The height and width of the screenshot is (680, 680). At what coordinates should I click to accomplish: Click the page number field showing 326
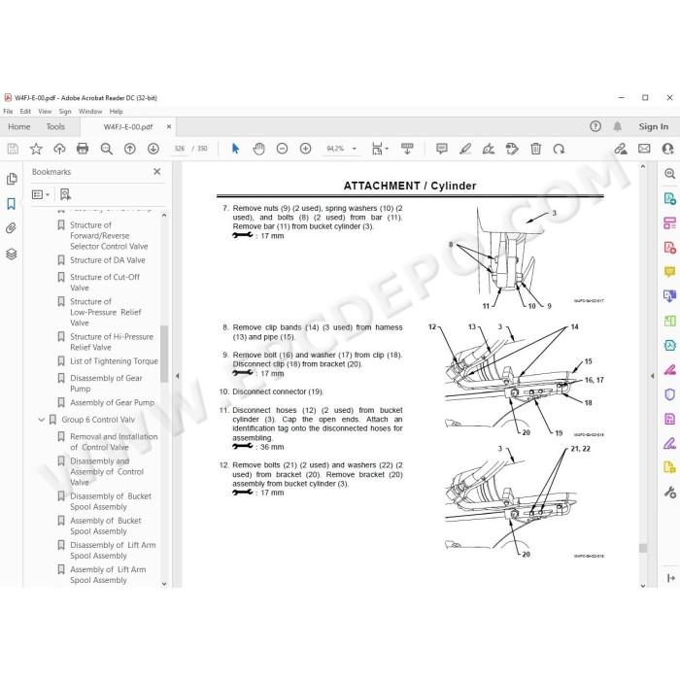click(179, 149)
